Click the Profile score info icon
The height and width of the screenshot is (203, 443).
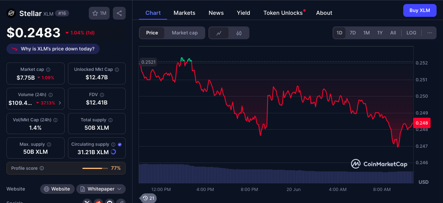click(x=42, y=169)
